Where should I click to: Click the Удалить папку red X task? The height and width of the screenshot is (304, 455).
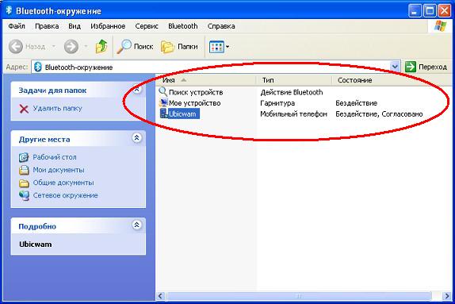pyautogui.click(x=51, y=109)
